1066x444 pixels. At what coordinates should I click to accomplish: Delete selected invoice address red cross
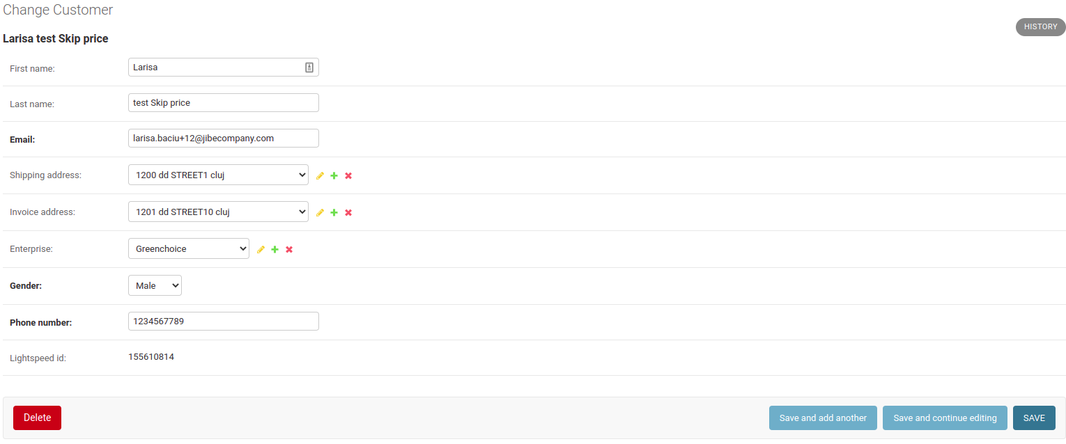pyautogui.click(x=348, y=212)
